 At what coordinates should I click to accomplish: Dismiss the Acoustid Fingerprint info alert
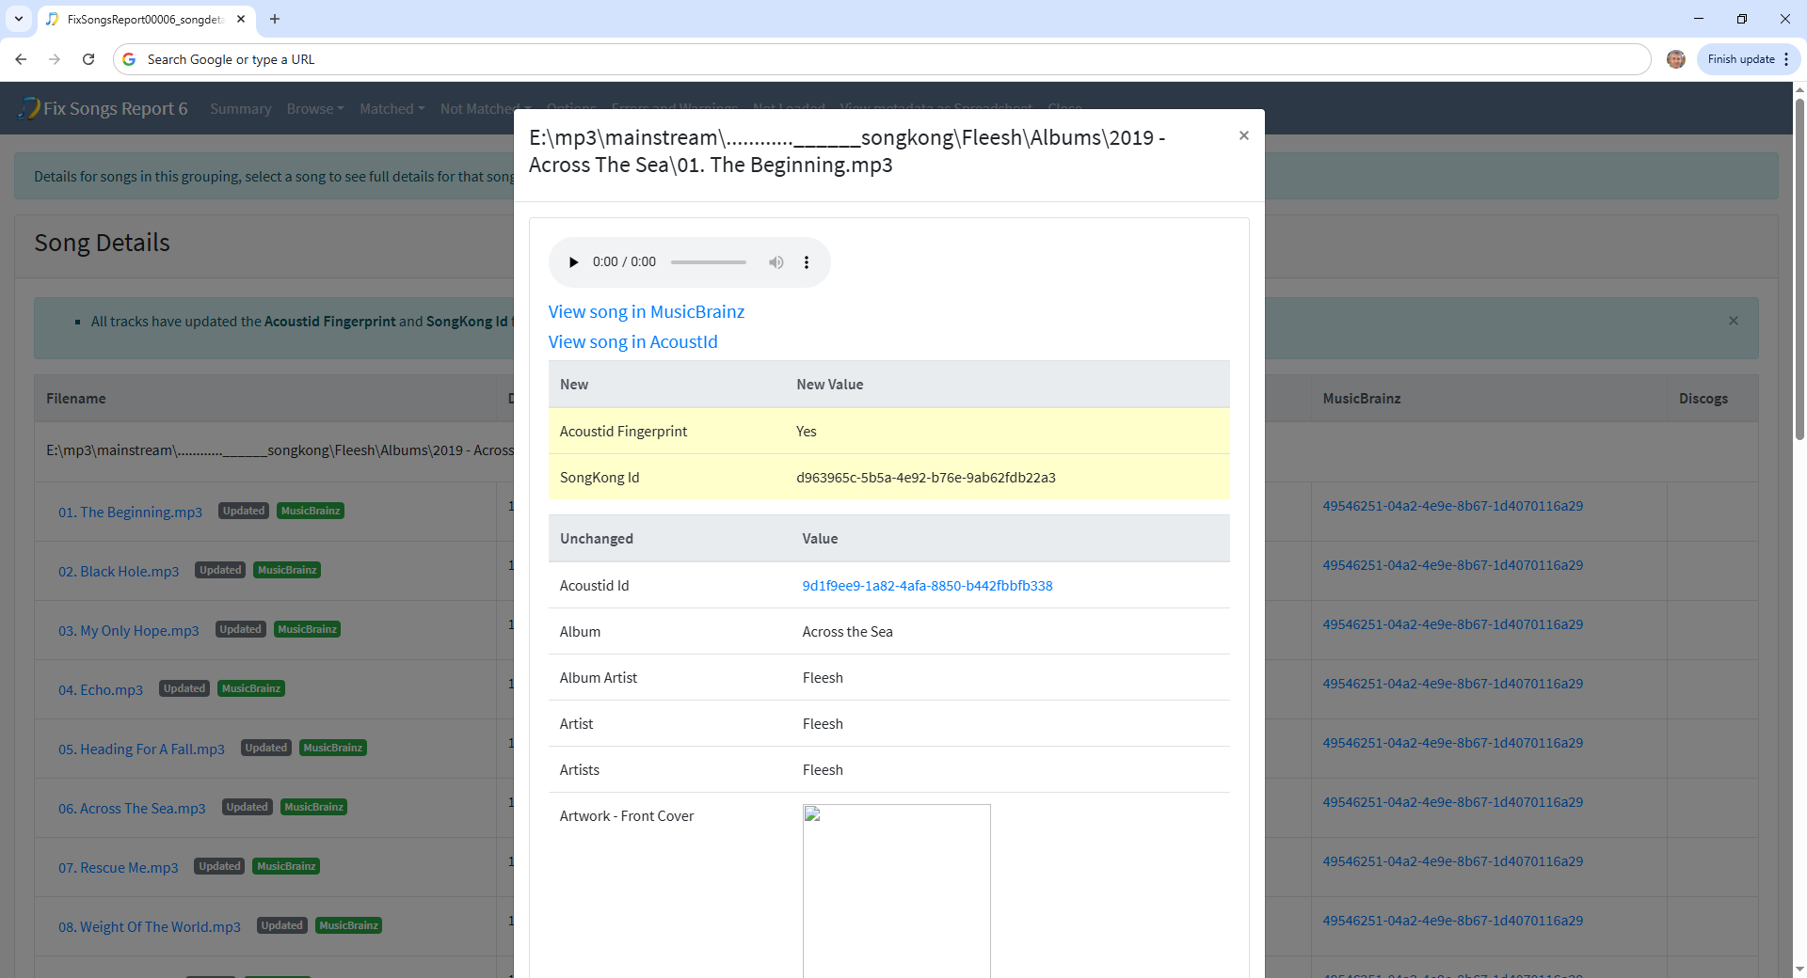click(x=1733, y=322)
